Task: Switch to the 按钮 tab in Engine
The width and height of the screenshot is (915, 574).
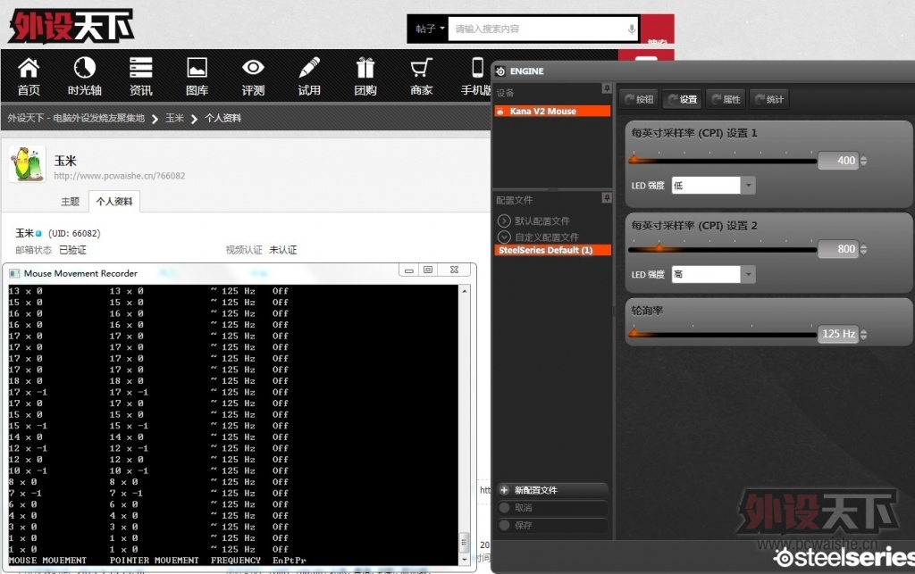Action: pyautogui.click(x=639, y=99)
